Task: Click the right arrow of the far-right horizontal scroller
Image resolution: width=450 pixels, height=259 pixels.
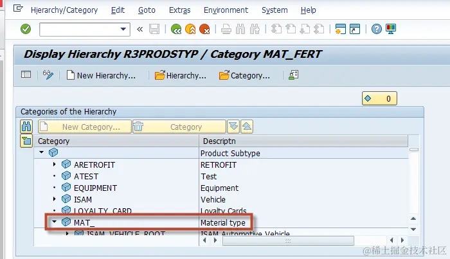Action: pyautogui.click(x=402, y=240)
